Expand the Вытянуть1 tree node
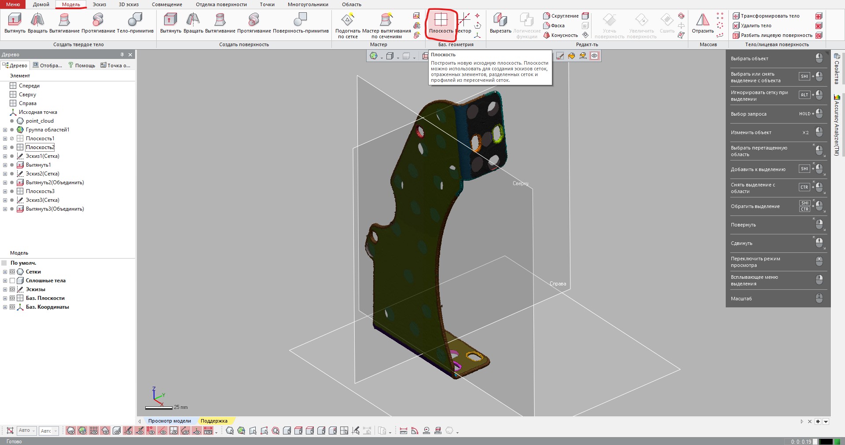The height and width of the screenshot is (445, 845). click(5, 165)
